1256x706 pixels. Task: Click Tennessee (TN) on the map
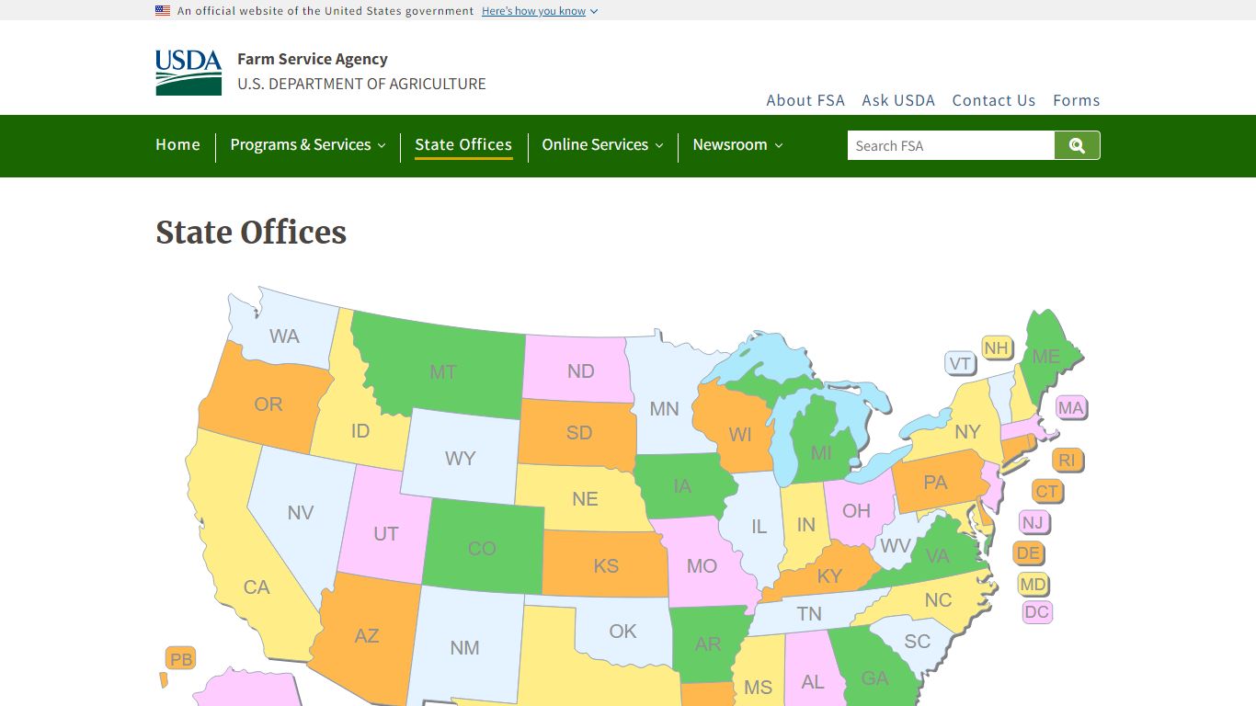[809, 613]
